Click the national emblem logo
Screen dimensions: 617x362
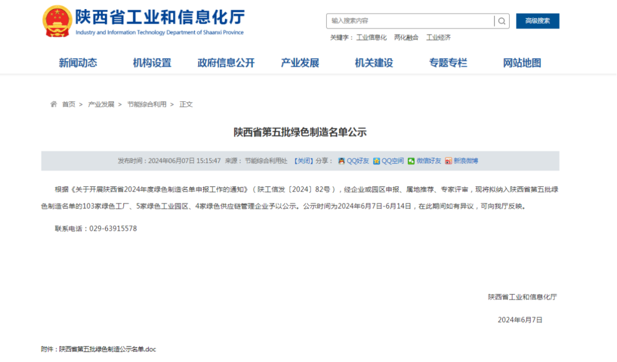pyautogui.click(x=57, y=20)
